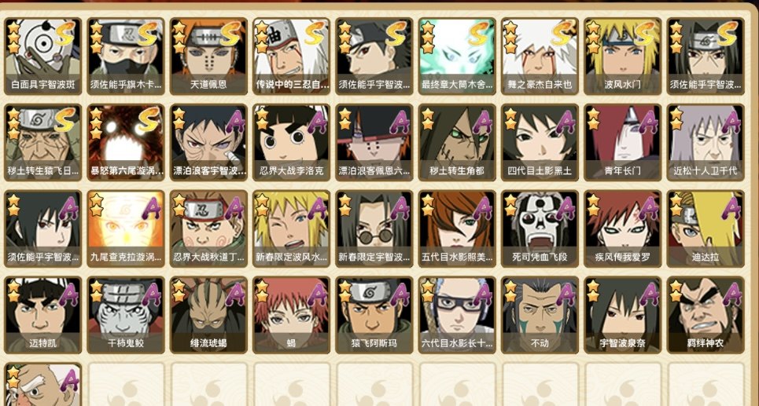759x406 pixels.
Task: Pick the 死司凭血飞段 character card
Action: point(540,229)
